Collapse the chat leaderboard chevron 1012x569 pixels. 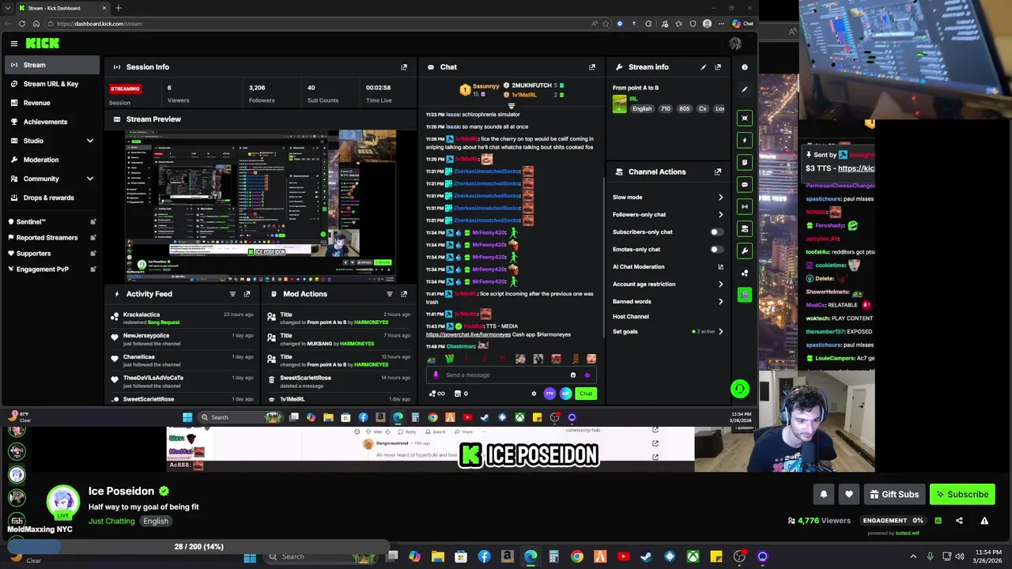511,105
